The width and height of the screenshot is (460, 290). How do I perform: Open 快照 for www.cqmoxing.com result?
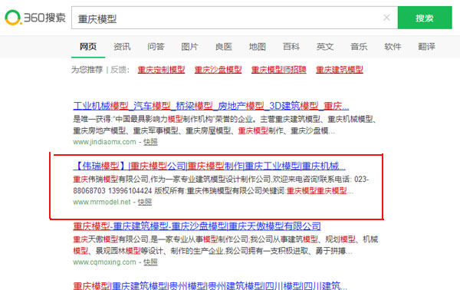point(150,262)
